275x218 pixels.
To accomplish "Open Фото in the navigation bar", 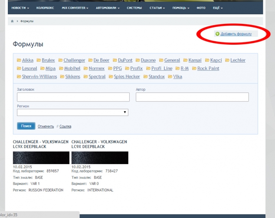I will (201, 8).
